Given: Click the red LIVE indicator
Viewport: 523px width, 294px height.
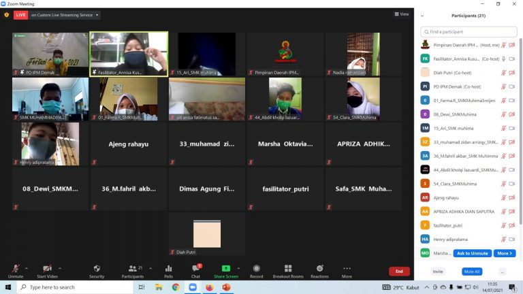Looking at the screenshot, I should pyautogui.click(x=20, y=15).
